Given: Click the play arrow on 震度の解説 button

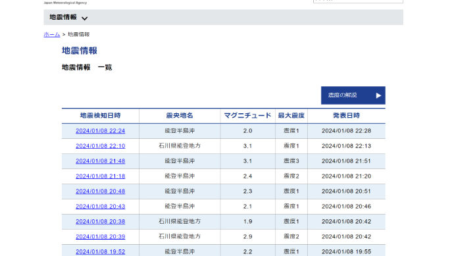Looking at the screenshot, I should (x=378, y=95).
